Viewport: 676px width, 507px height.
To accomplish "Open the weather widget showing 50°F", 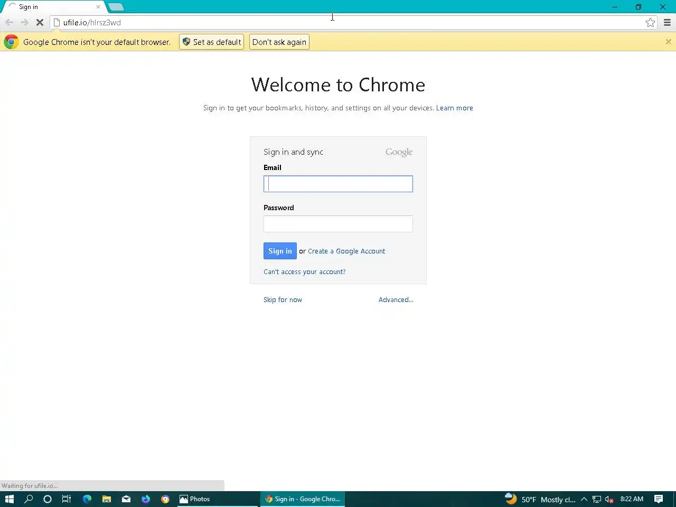I will coord(540,499).
